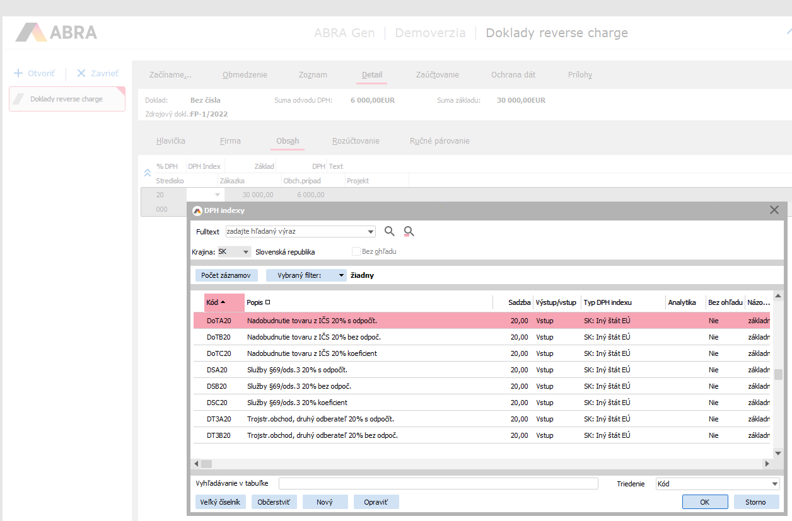Screen dimensions: 792x521
Task: Click the Veľký číselník button
Action: 220,502
